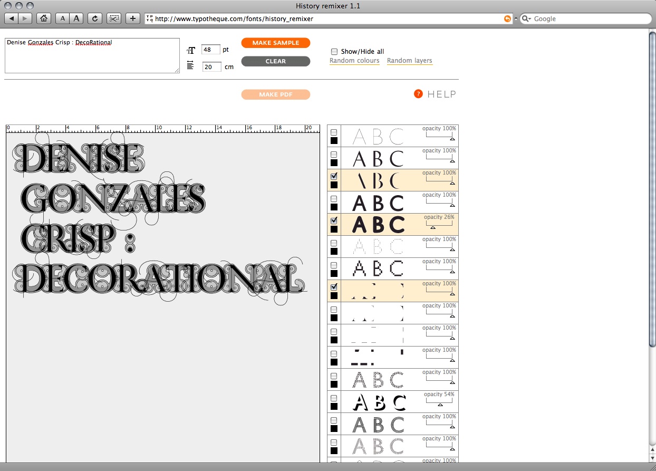Make text smaller with the small A button

(63, 18)
